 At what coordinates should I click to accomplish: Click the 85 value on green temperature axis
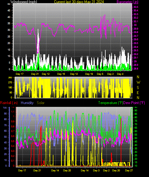pyautogui.click(x=136, y=114)
